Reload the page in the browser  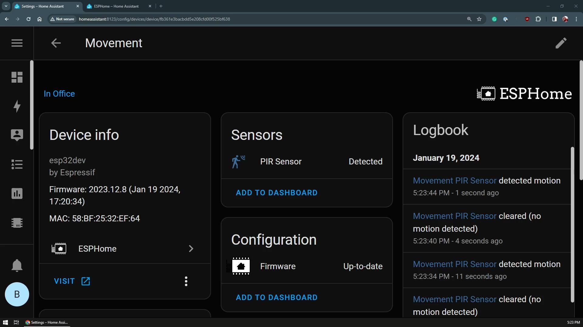point(29,19)
